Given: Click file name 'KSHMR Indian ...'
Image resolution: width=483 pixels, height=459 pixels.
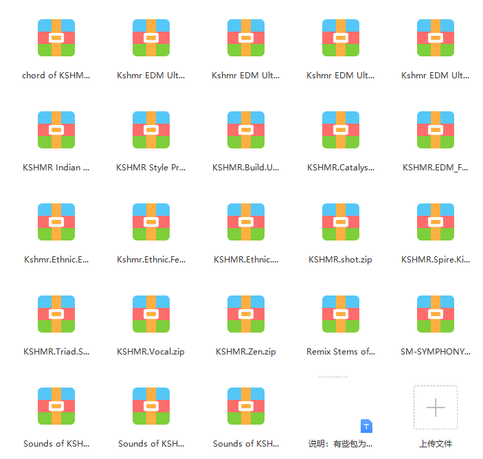Looking at the screenshot, I should (x=56, y=168).
